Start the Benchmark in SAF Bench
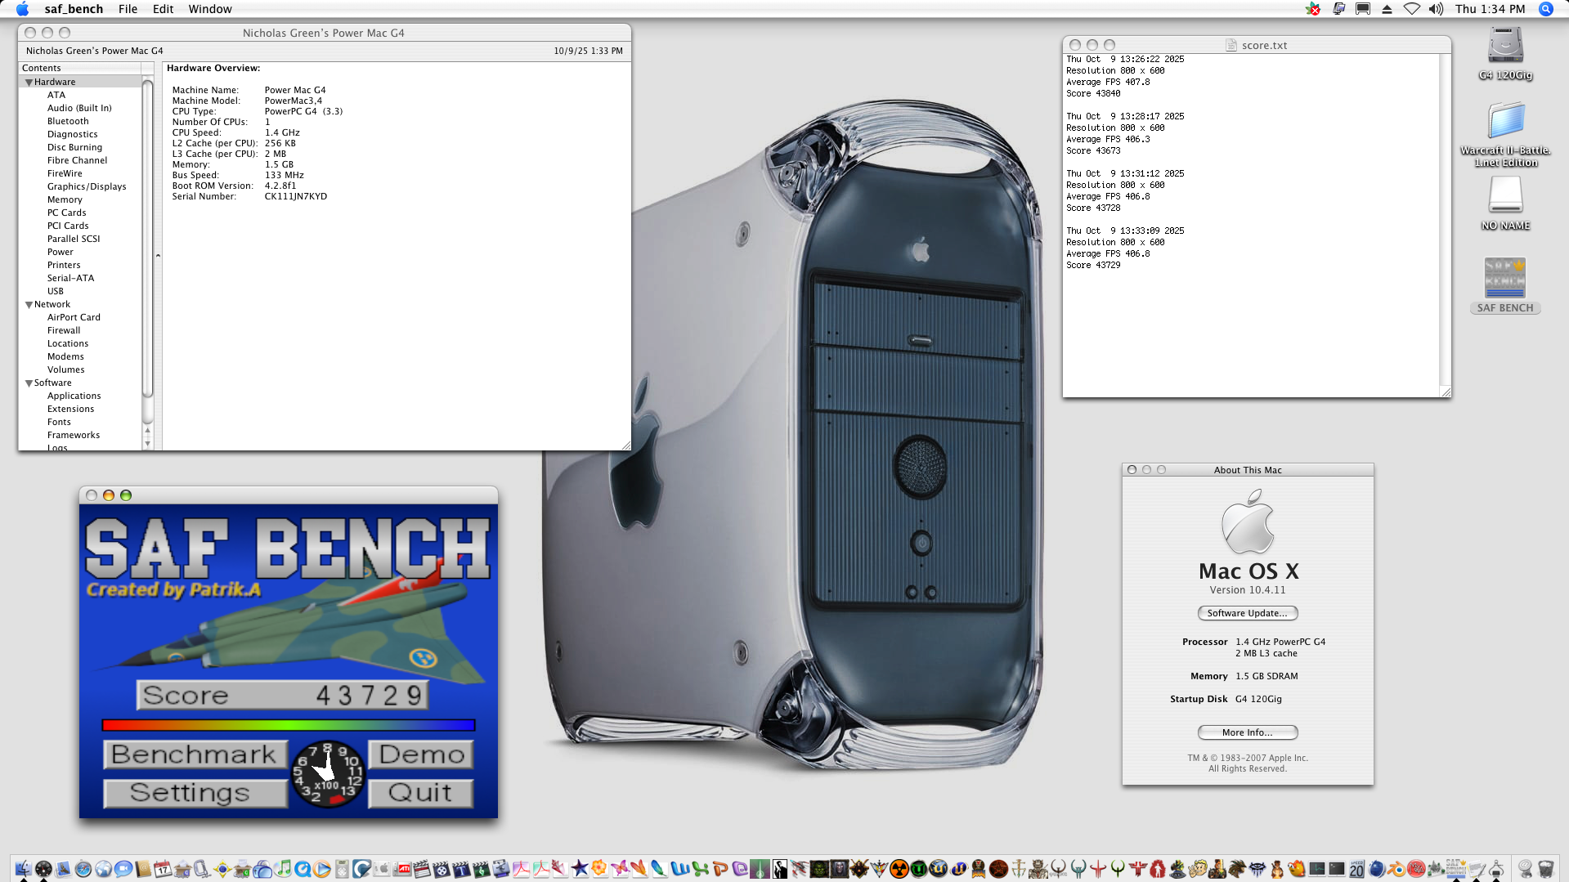1569x882 pixels. click(x=195, y=754)
